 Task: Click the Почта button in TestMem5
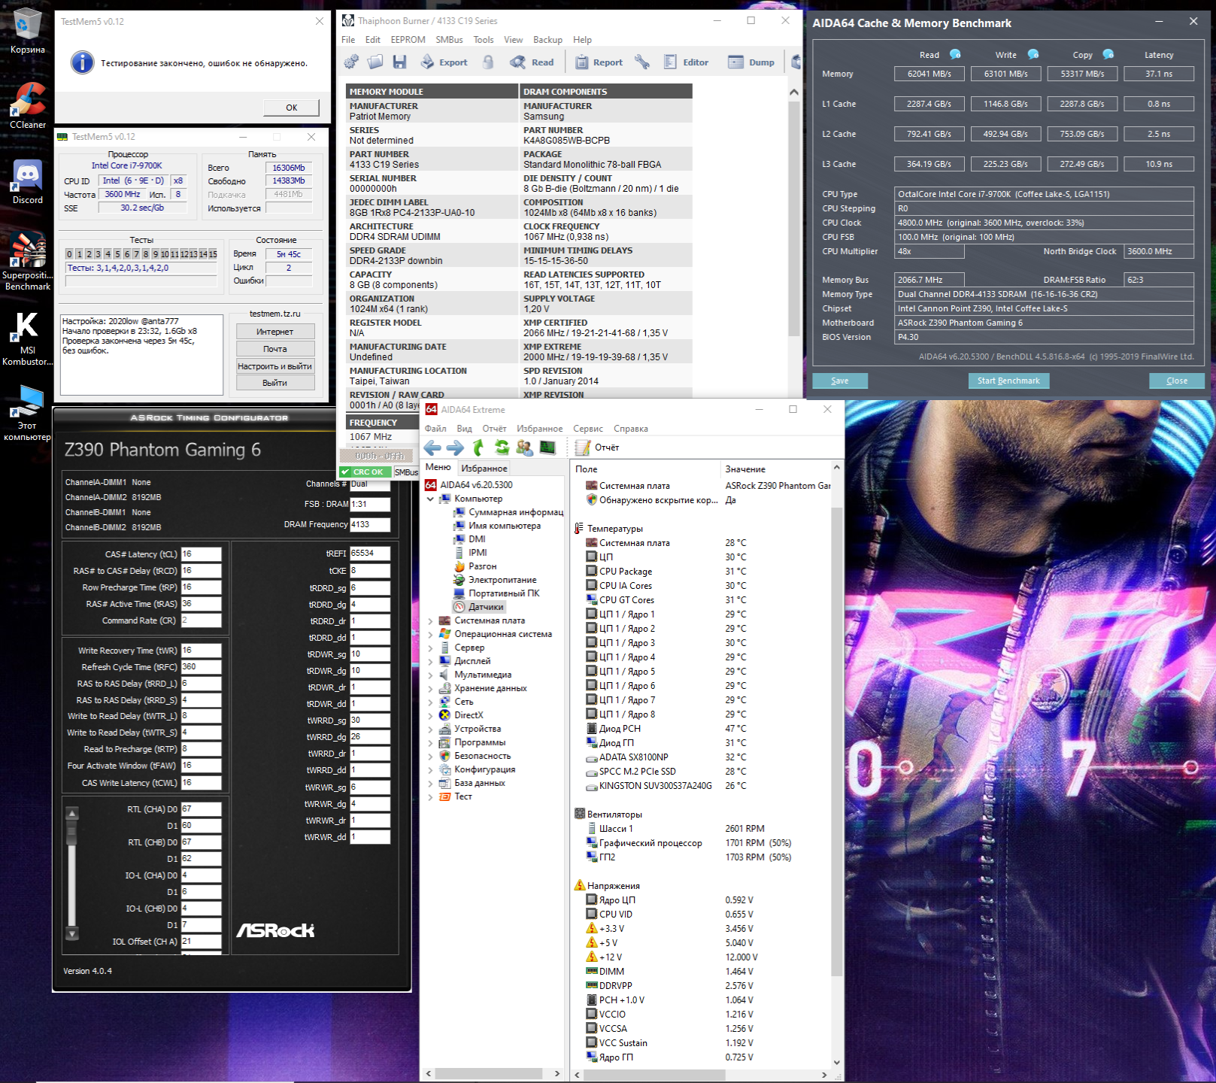click(275, 349)
